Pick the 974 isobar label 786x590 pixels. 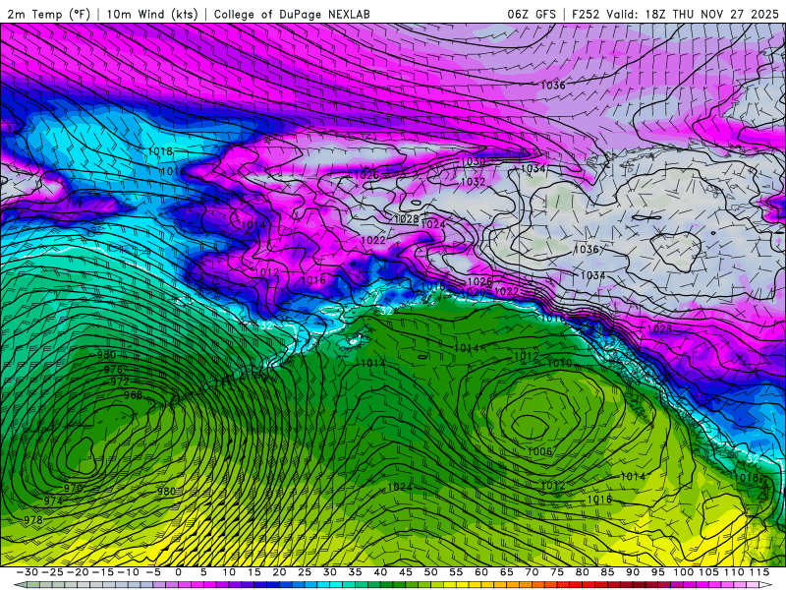[53, 501]
